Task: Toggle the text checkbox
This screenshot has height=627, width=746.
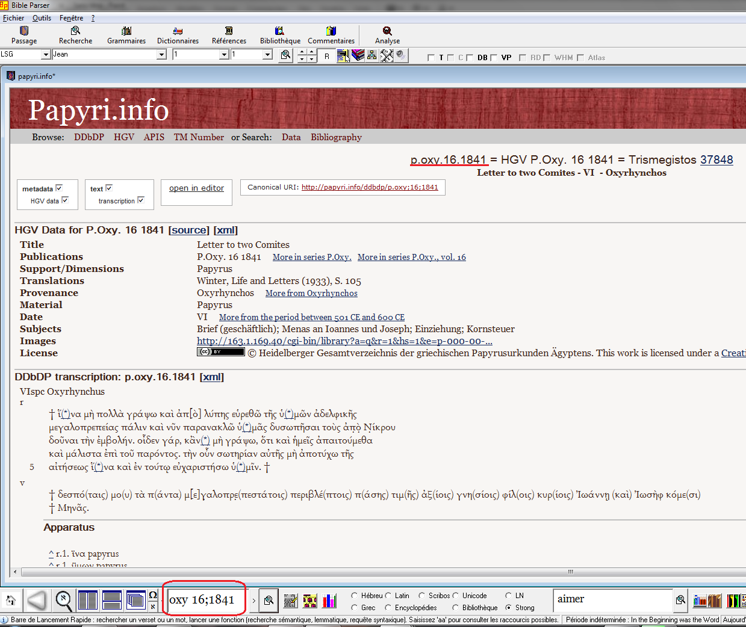Action: (x=109, y=188)
